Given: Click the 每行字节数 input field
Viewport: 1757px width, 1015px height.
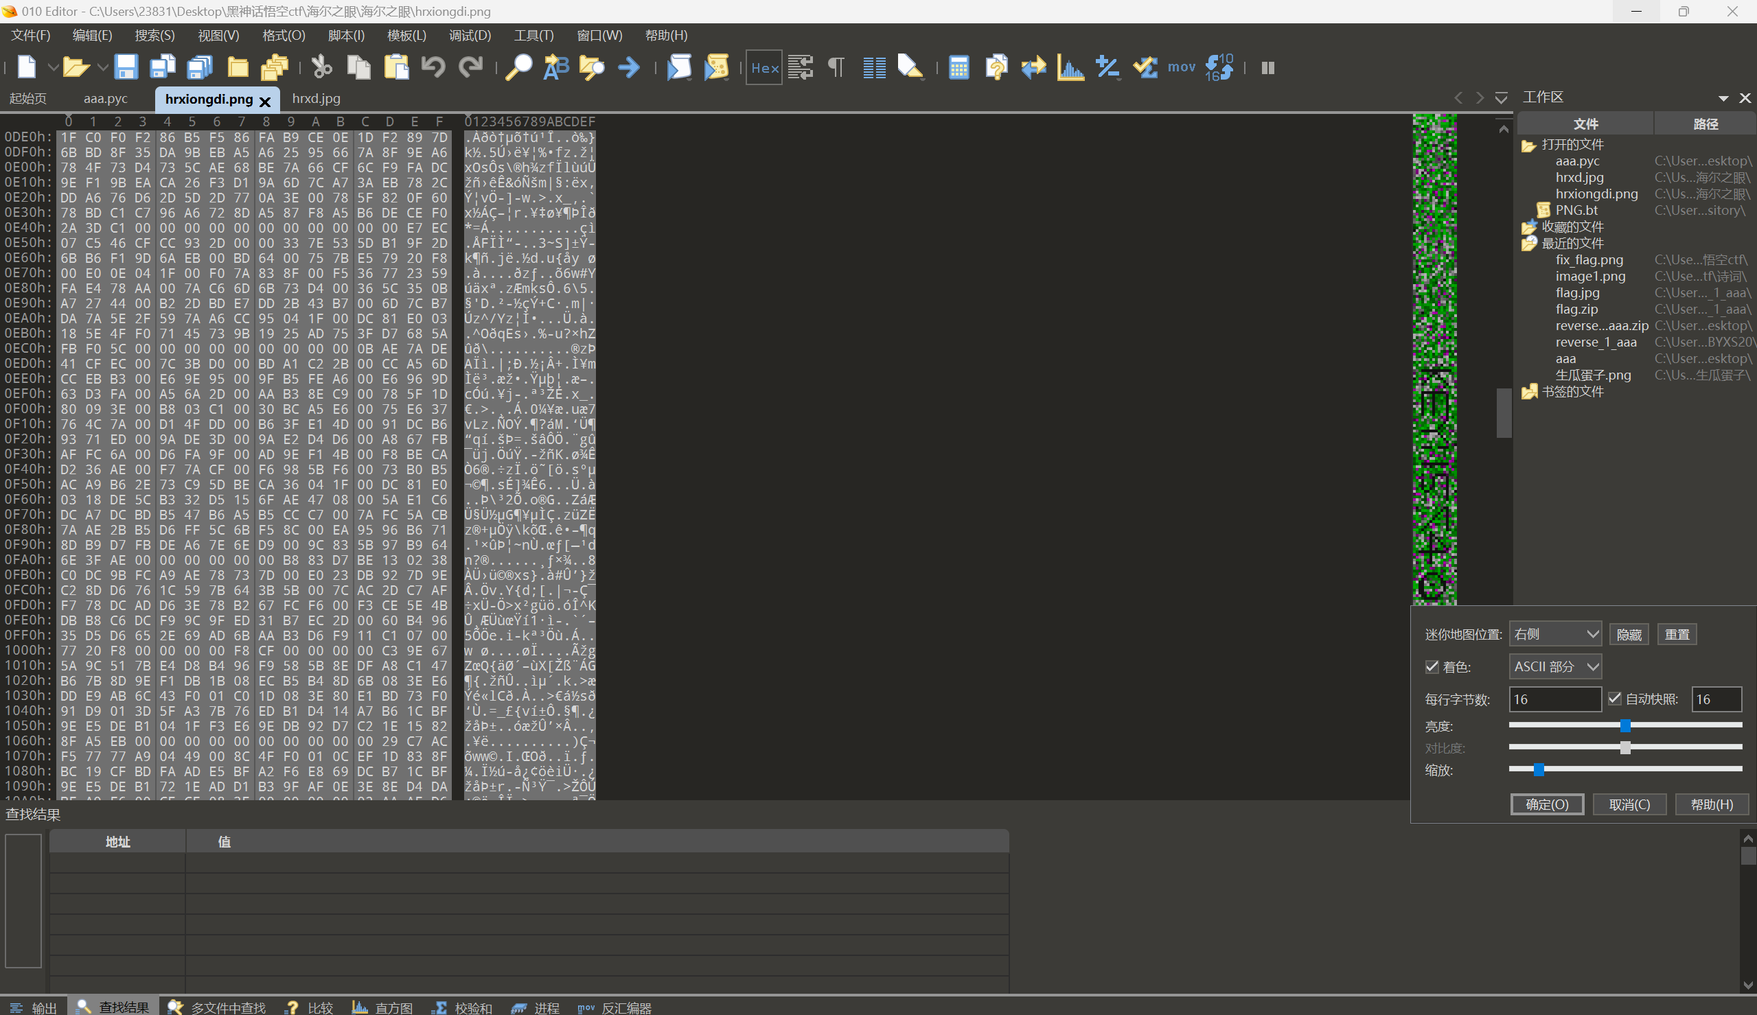Looking at the screenshot, I should pos(1555,699).
